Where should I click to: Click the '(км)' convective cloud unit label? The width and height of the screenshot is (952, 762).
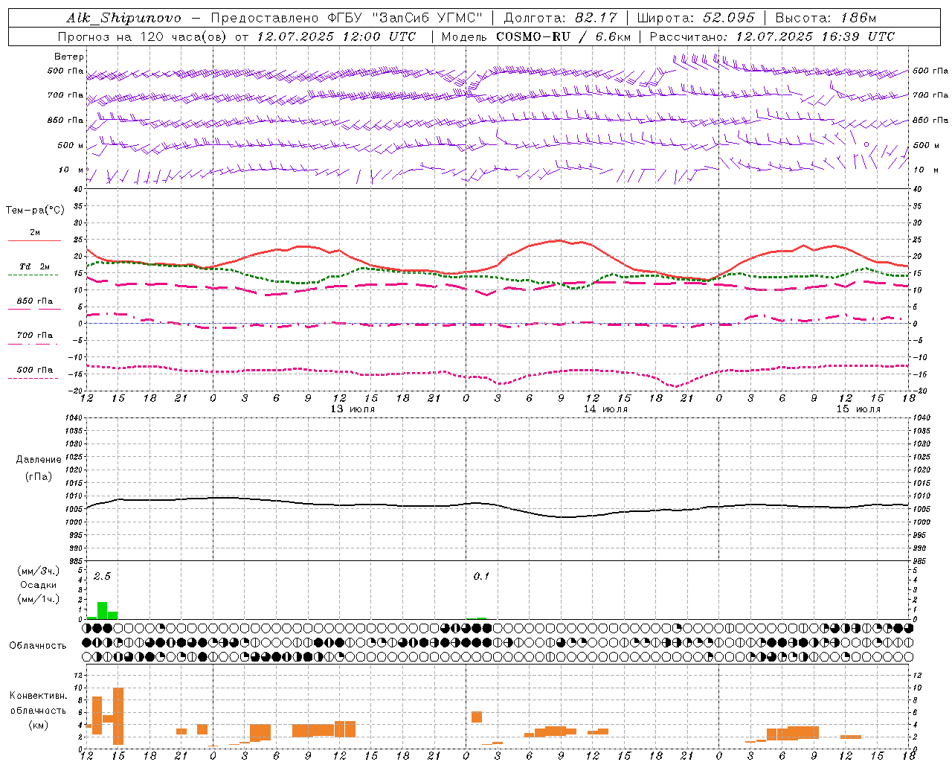click(x=38, y=725)
